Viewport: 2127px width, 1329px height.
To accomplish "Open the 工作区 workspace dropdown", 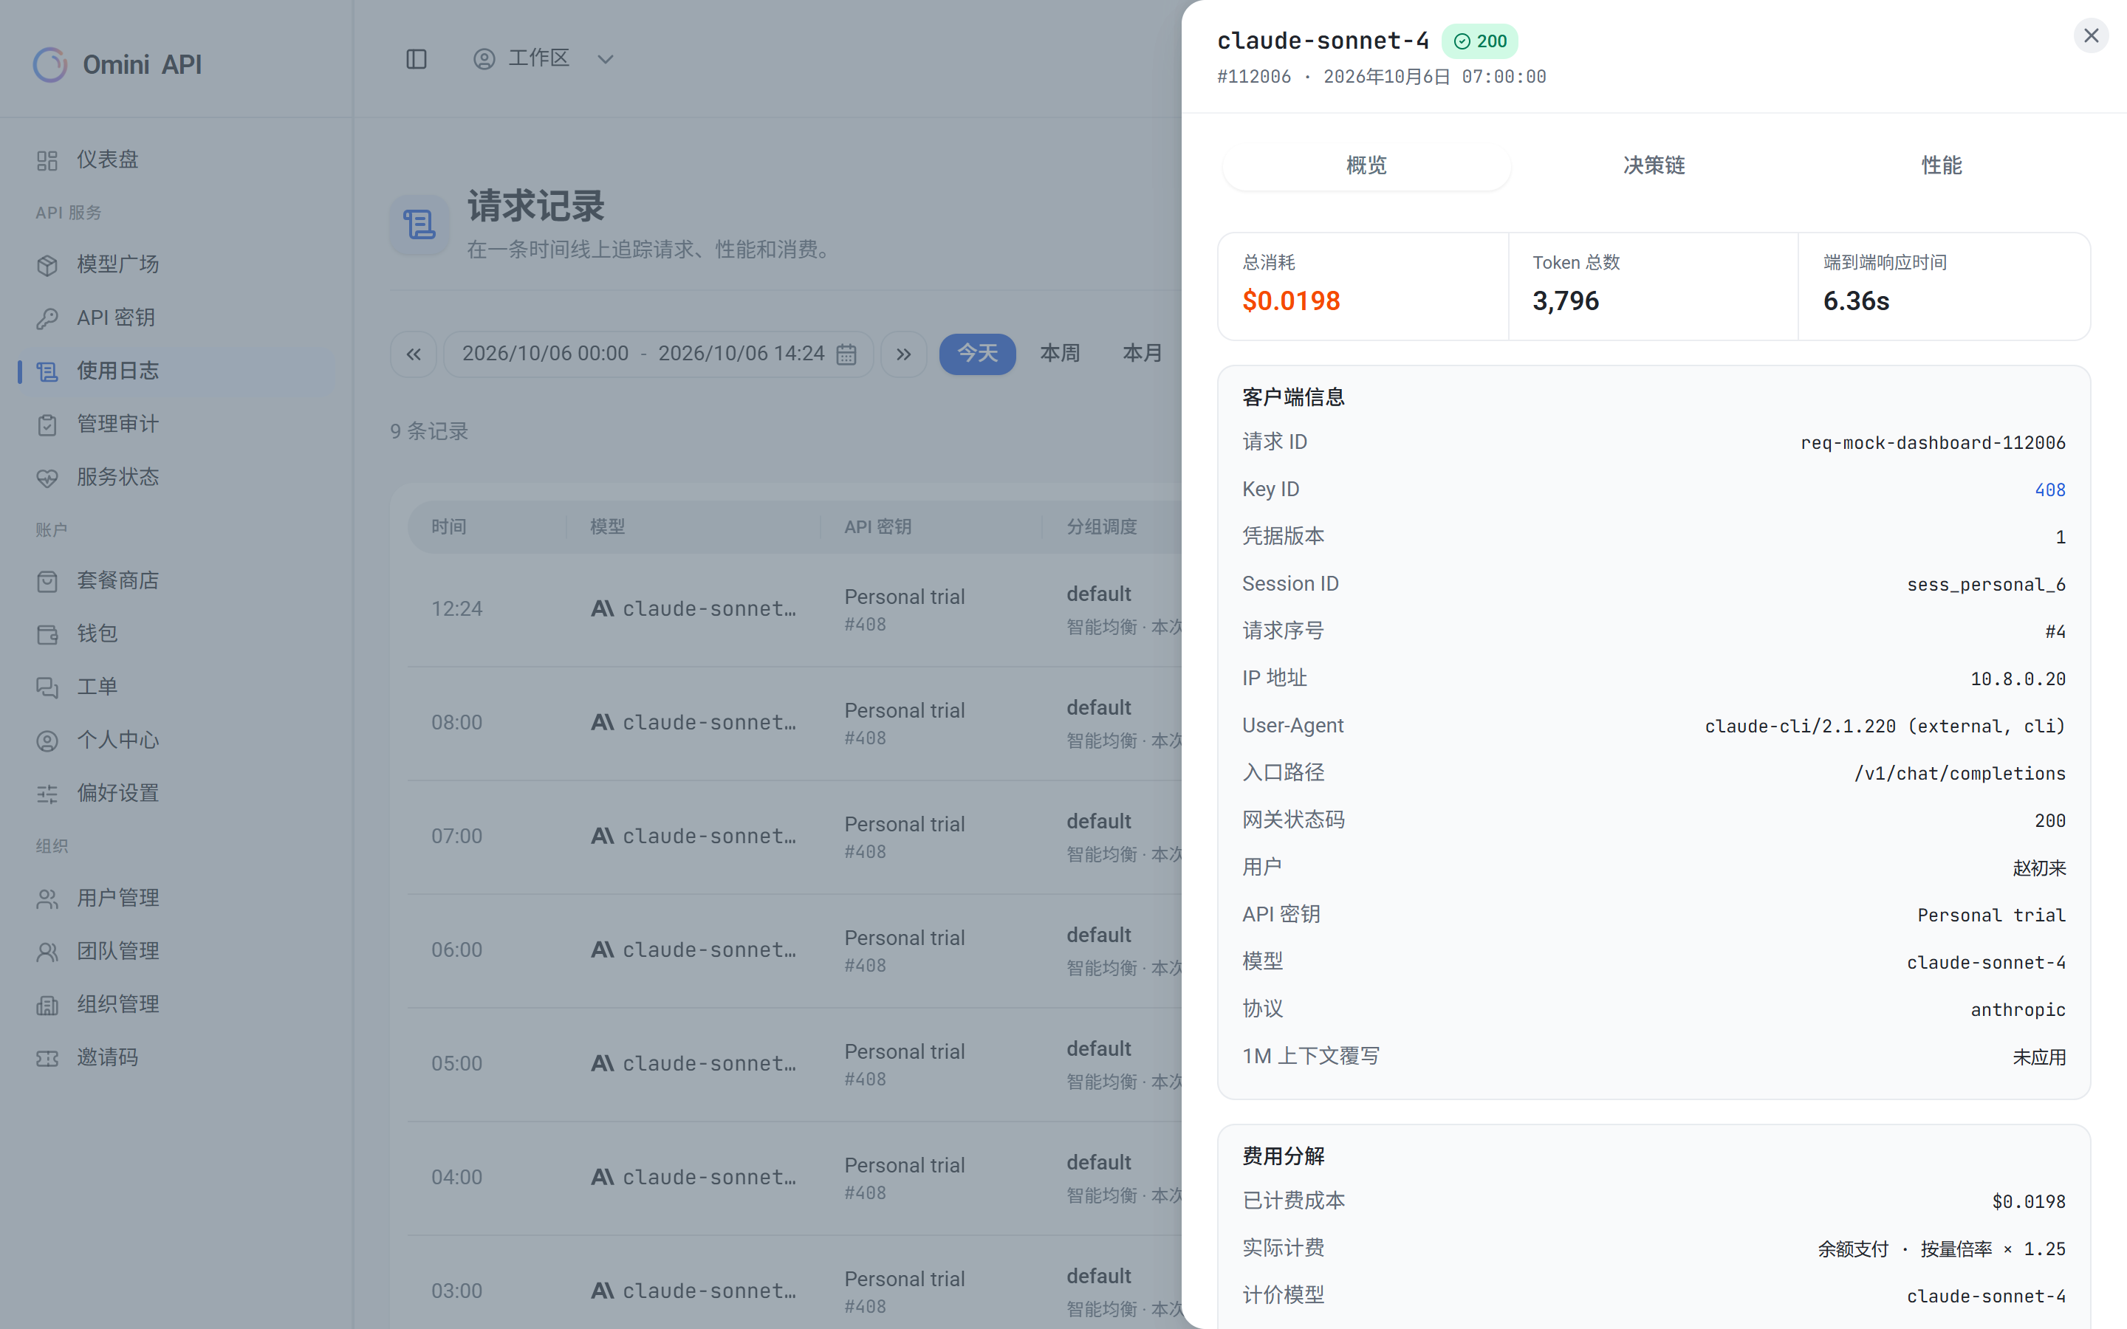I will pos(543,59).
